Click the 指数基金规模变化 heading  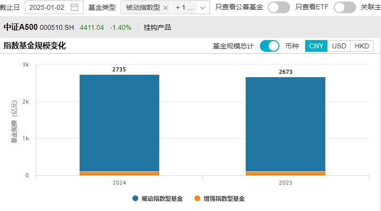coord(35,46)
